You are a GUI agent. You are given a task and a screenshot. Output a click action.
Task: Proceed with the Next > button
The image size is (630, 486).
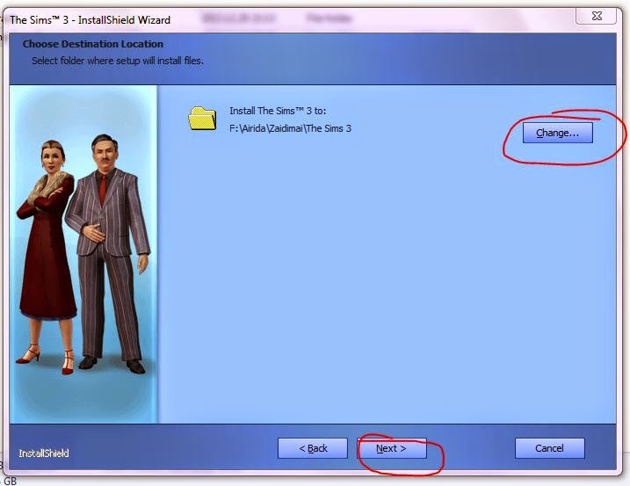click(x=392, y=448)
